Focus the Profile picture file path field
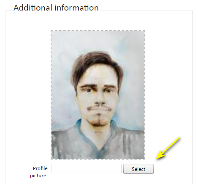 pos(87,168)
